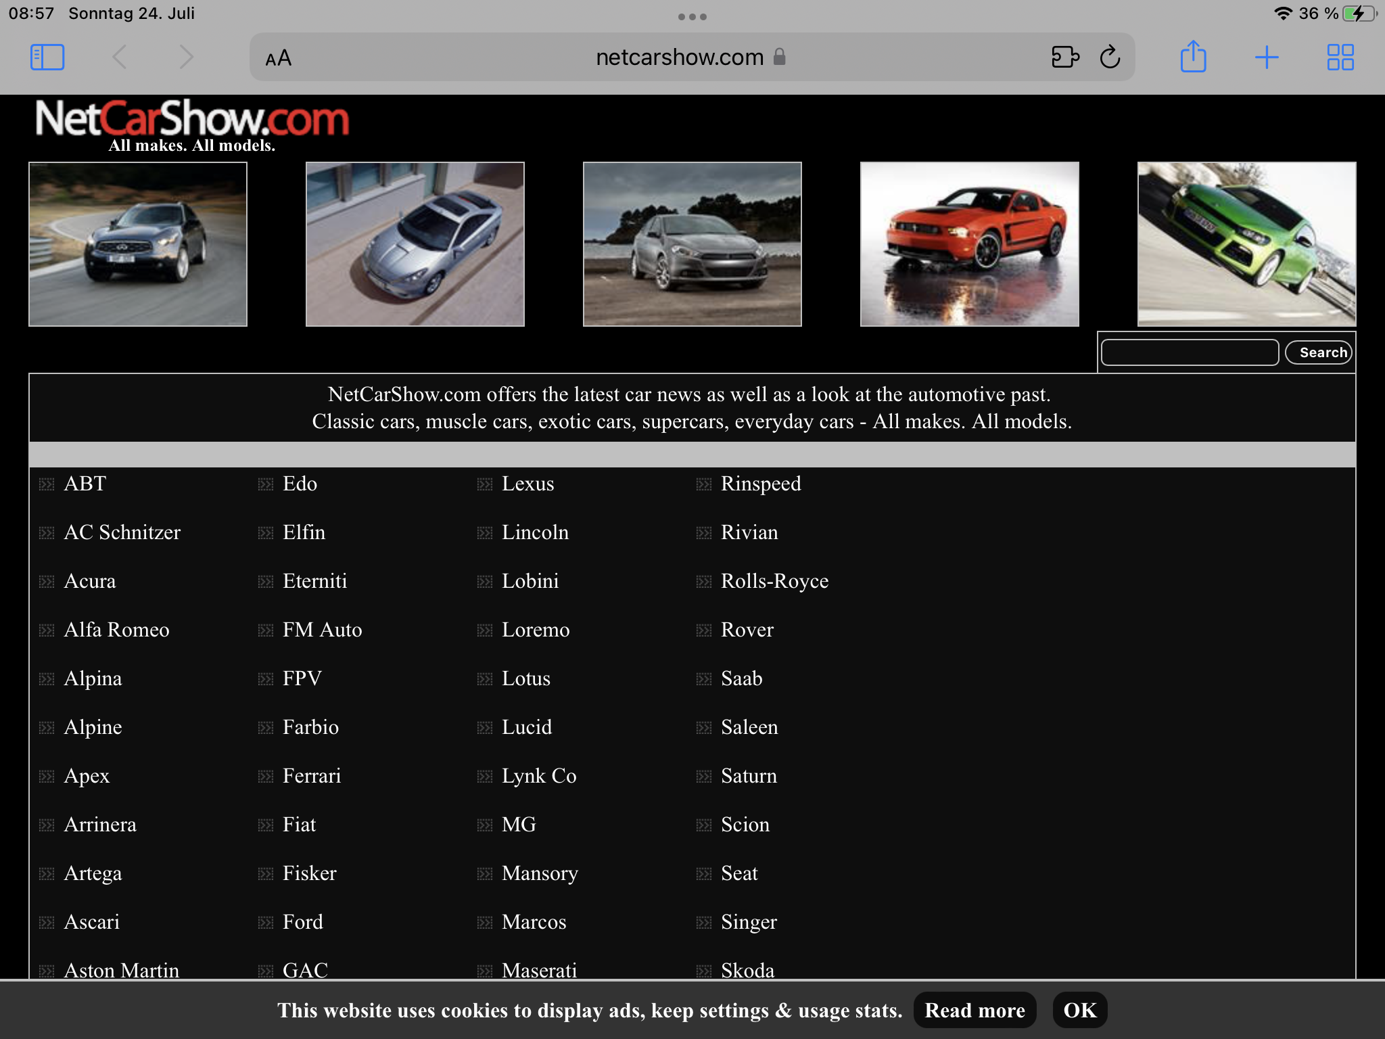The height and width of the screenshot is (1039, 1385).
Task: Open the Eterniti make link
Action: coord(314,581)
